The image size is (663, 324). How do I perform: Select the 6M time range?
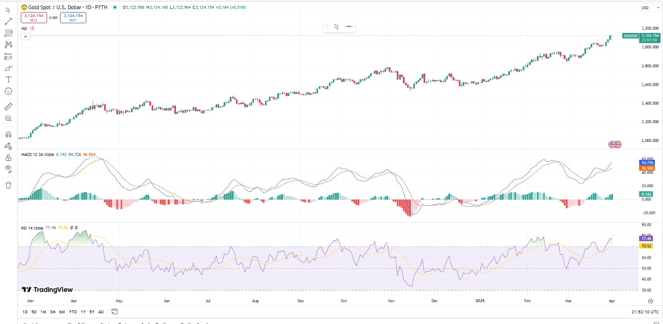(62, 312)
